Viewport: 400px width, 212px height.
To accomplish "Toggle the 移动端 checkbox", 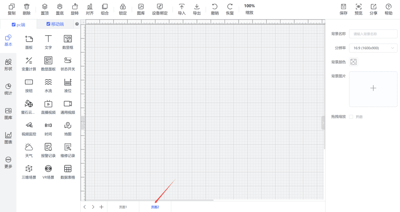I will click(x=48, y=24).
